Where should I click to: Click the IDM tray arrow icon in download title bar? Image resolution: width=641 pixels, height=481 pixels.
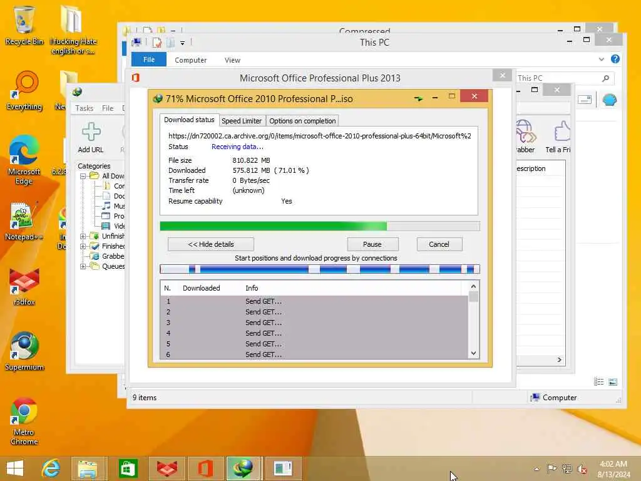[x=418, y=98]
